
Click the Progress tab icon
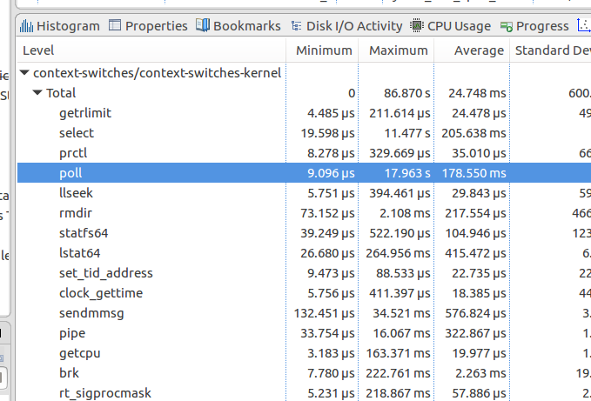[507, 26]
